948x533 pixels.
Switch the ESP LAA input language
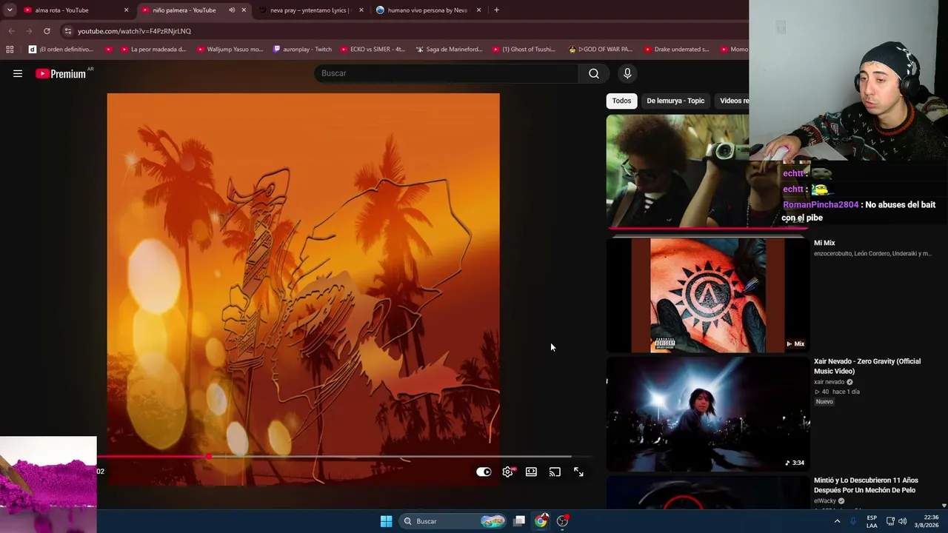tap(872, 521)
